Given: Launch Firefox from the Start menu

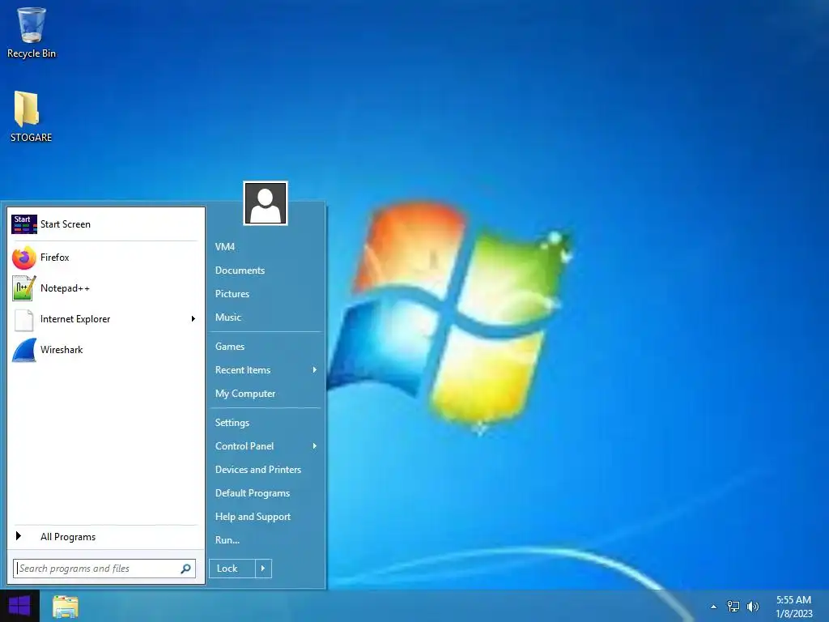Looking at the screenshot, I should [x=106, y=258].
